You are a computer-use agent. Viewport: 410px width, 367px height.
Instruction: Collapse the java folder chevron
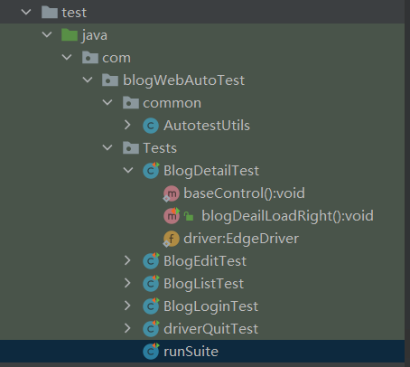47,35
